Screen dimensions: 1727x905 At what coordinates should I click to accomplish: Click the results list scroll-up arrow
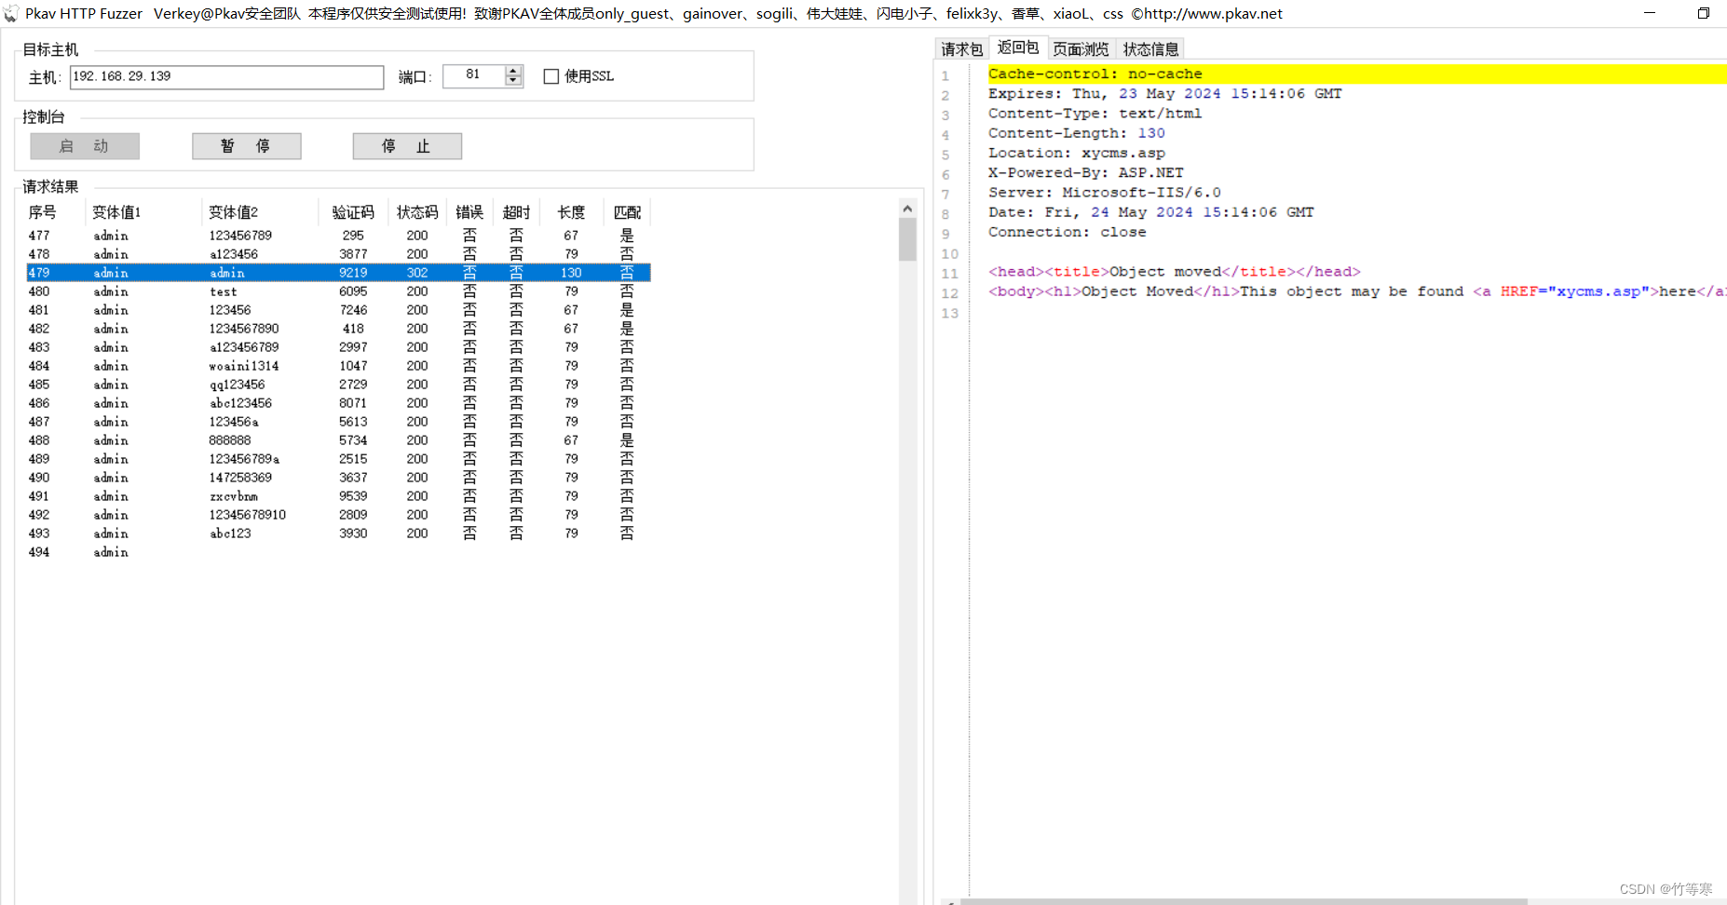pos(907,209)
